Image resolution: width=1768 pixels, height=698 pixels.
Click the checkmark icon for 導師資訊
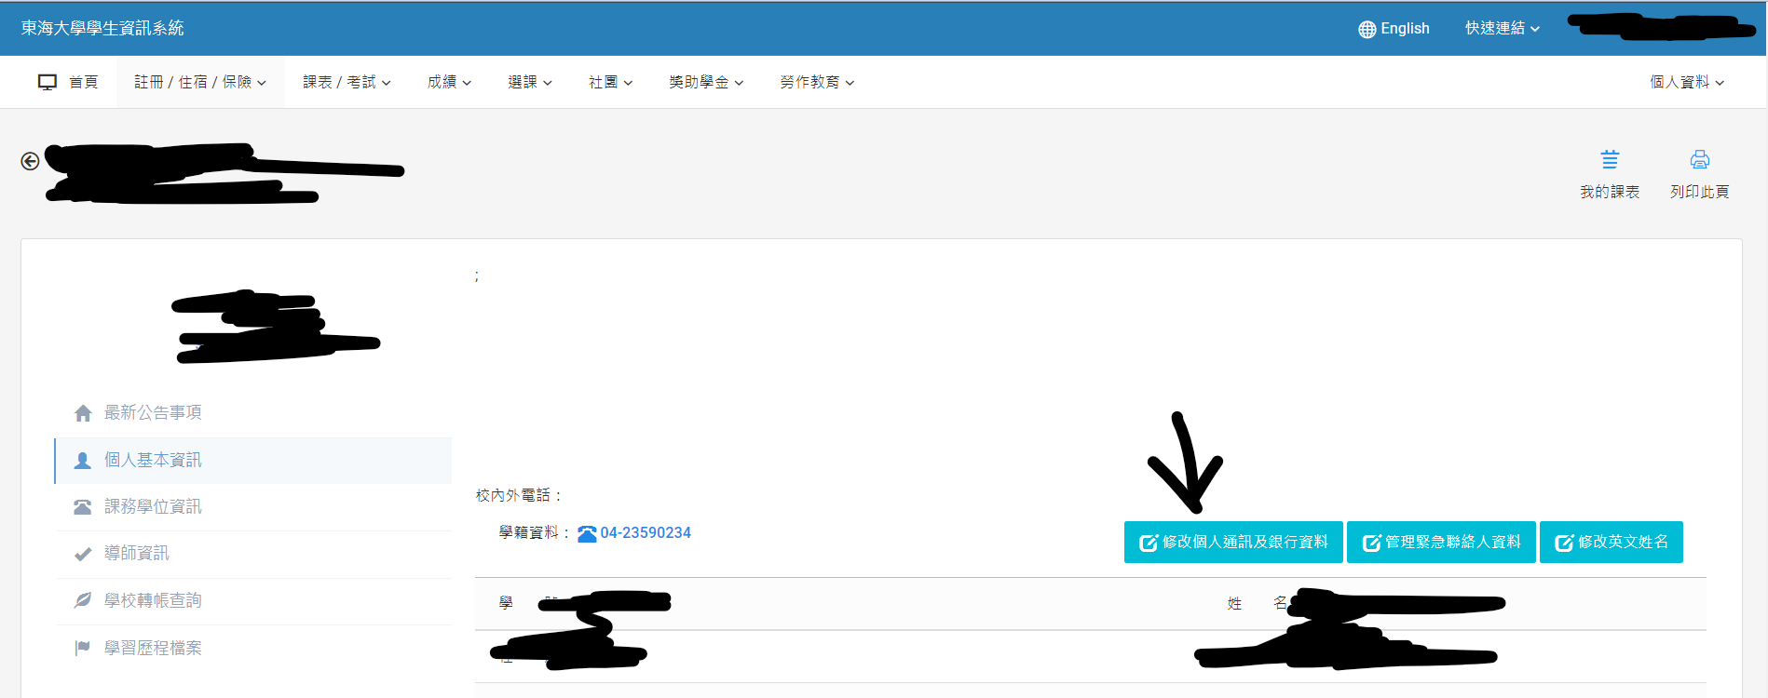pos(83,554)
